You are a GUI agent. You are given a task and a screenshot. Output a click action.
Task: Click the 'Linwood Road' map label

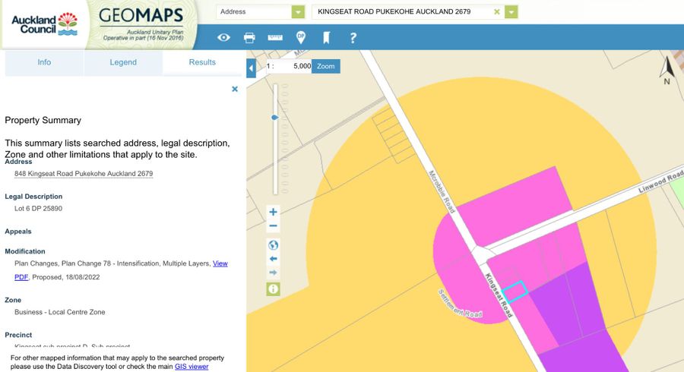tap(661, 182)
